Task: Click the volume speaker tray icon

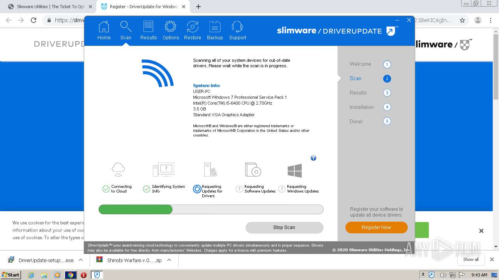Action: (x=443, y=275)
